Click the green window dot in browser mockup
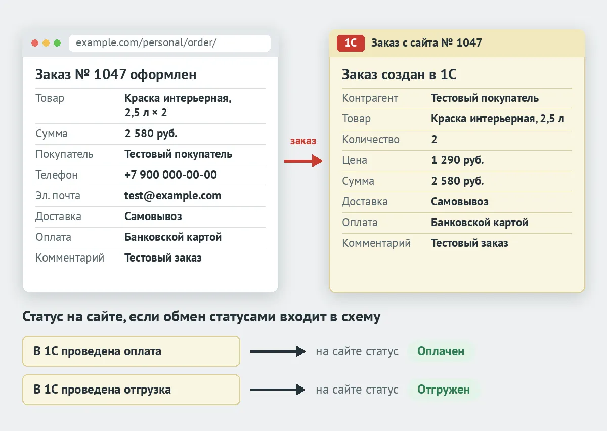This screenshot has height=431, width=607. pyautogui.click(x=57, y=43)
